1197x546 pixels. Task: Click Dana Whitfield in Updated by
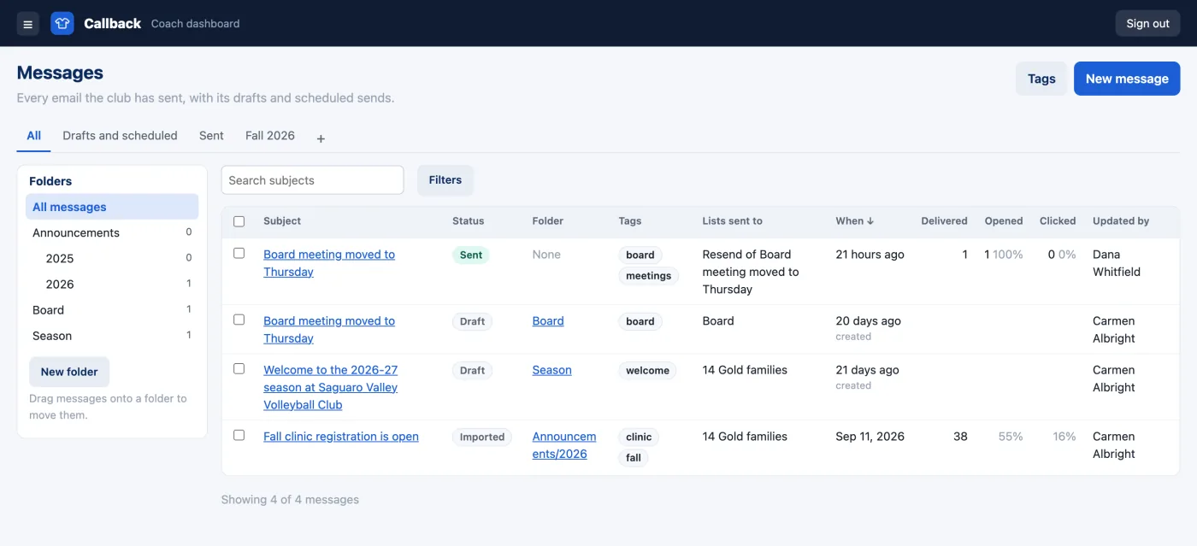click(1117, 263)
